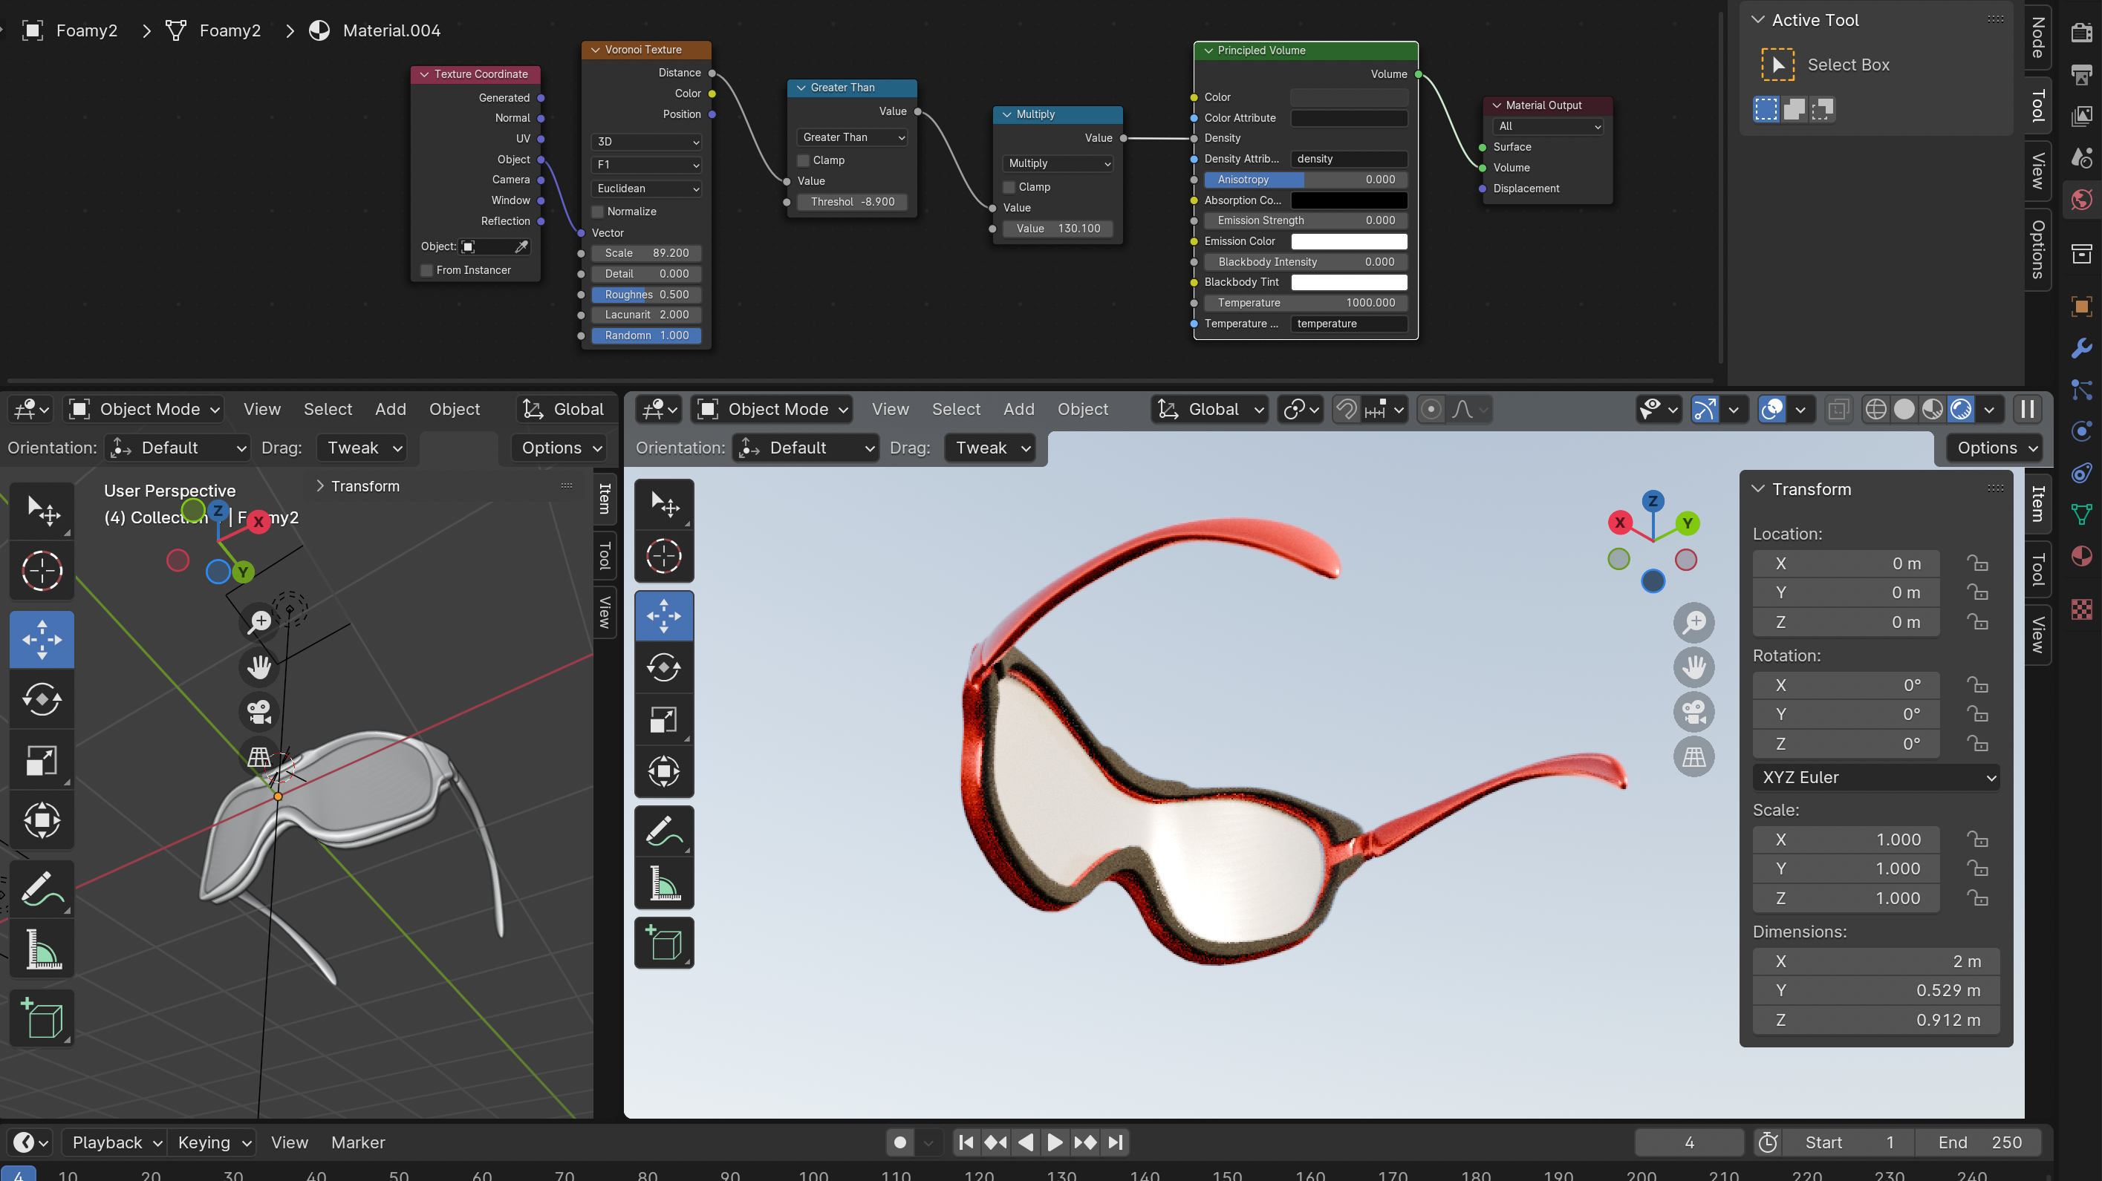Viewport: 2102px width, 1181px height.
Task: Open Playback menu in timeline
Action: tap(114, 1142)
